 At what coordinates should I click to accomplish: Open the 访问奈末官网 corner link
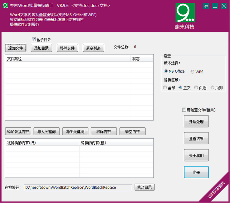coord(216,190)
